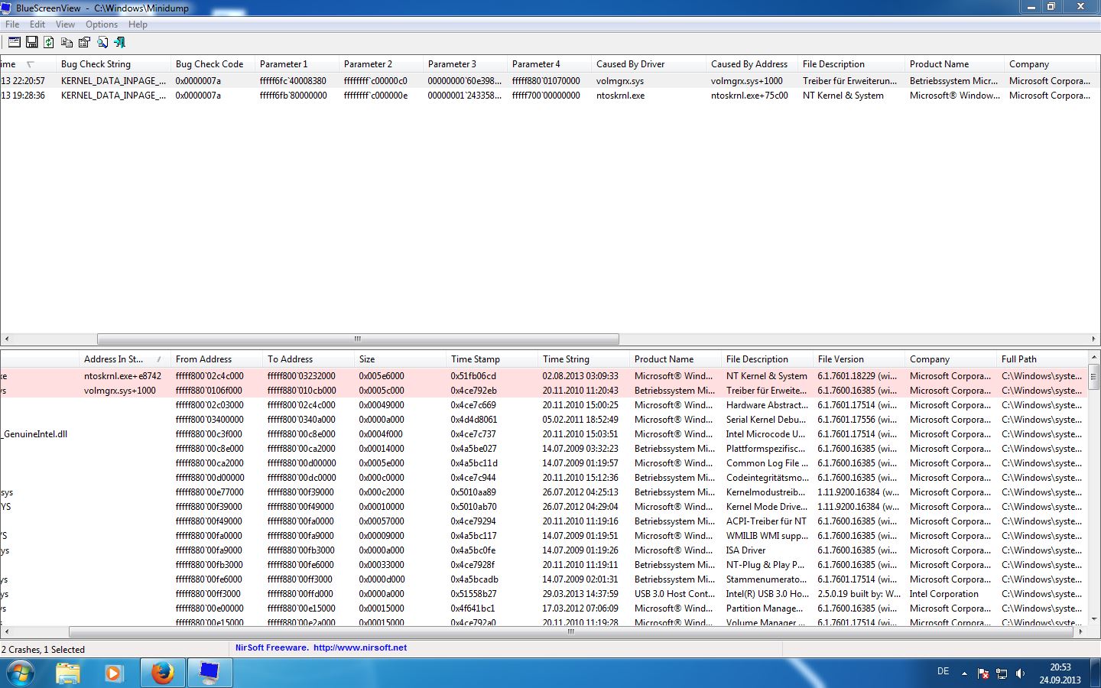Open Action Center flag tray icon

pyautogui.click(x=983, y=673)
